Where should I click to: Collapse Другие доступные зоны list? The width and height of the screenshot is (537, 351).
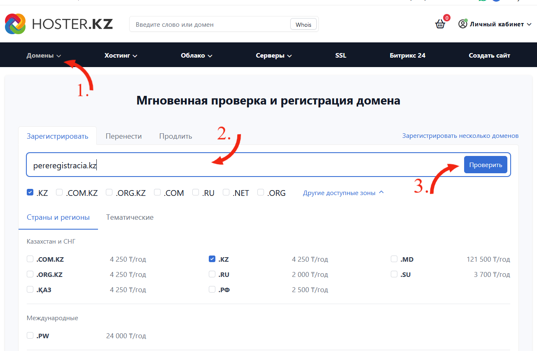click(x=343, y=193)
